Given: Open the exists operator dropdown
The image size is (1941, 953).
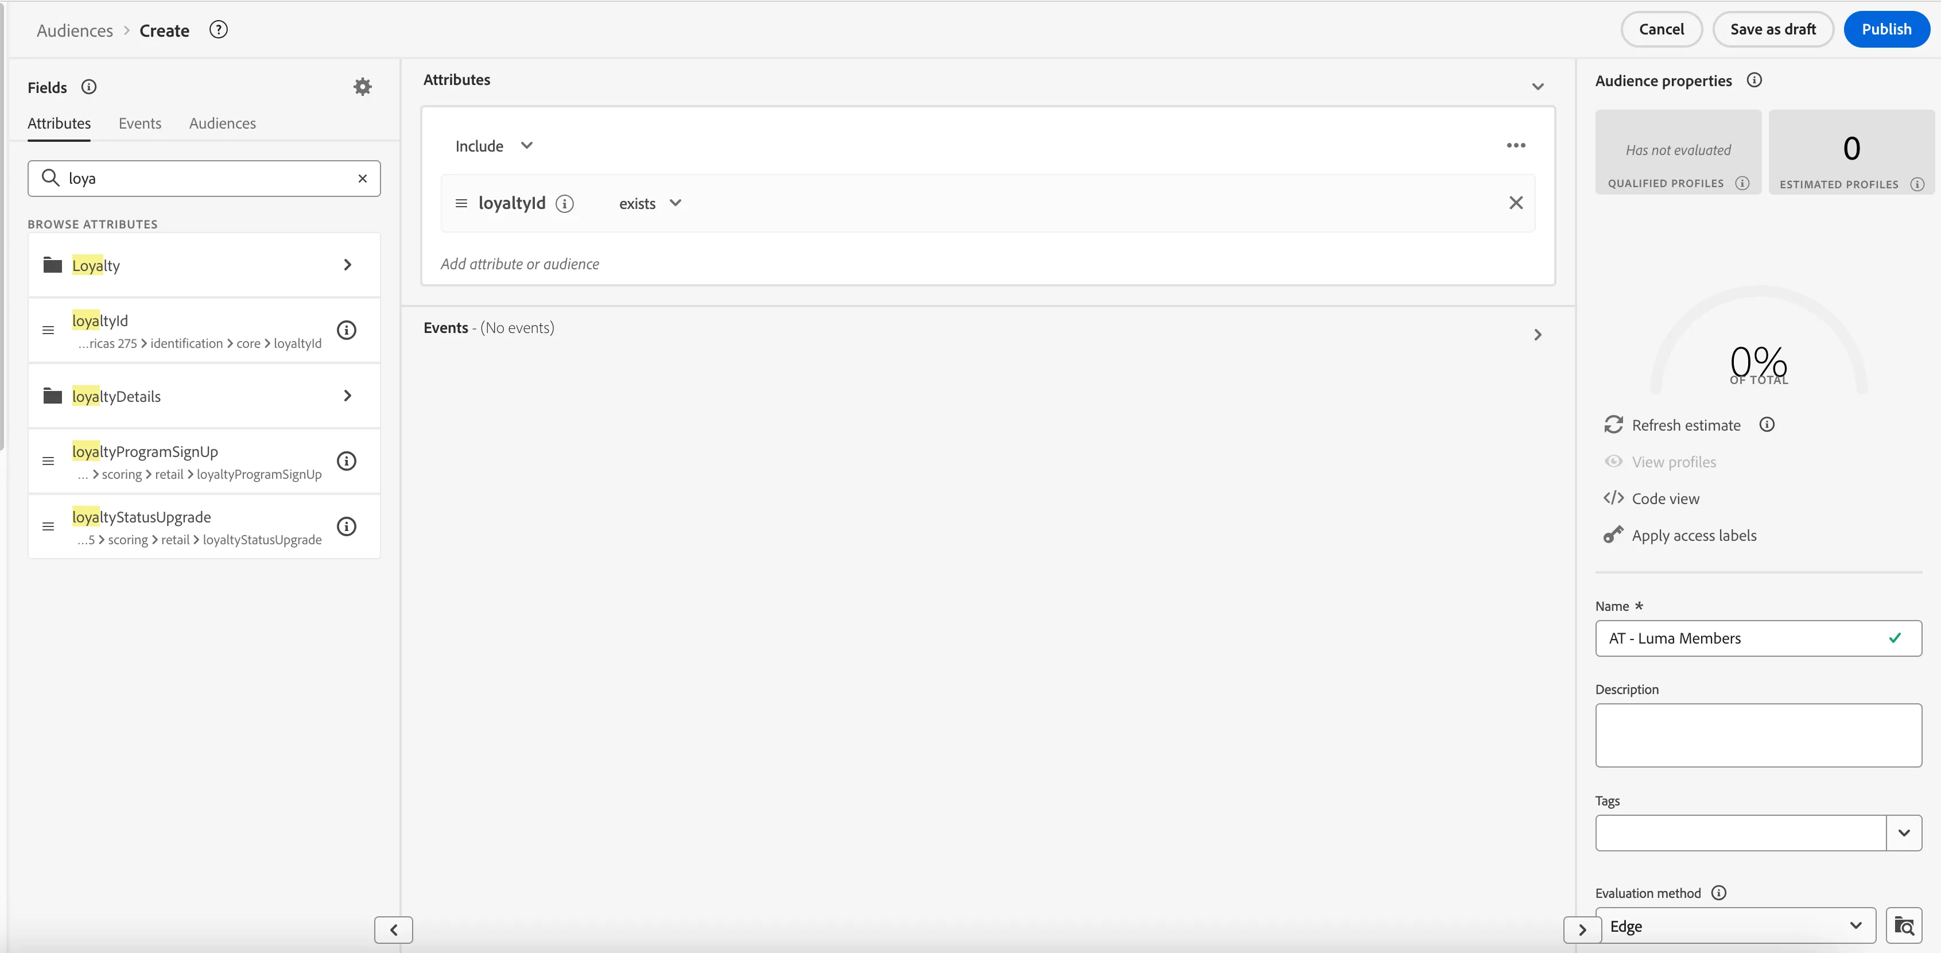Looking at the screenshot, I should click(x=650, y=204).
